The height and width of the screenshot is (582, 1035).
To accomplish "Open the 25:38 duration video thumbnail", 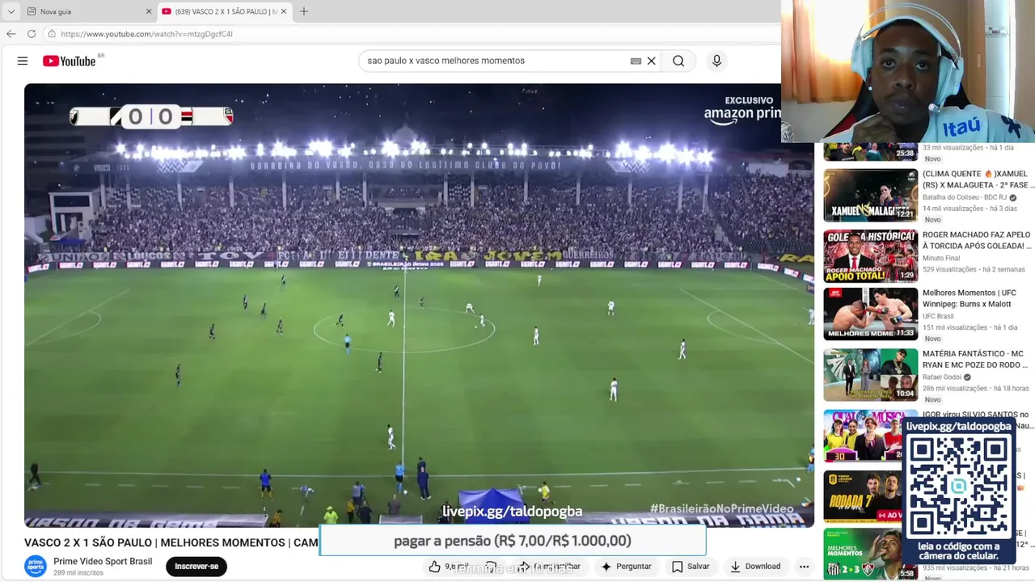I will pos(871,152).
